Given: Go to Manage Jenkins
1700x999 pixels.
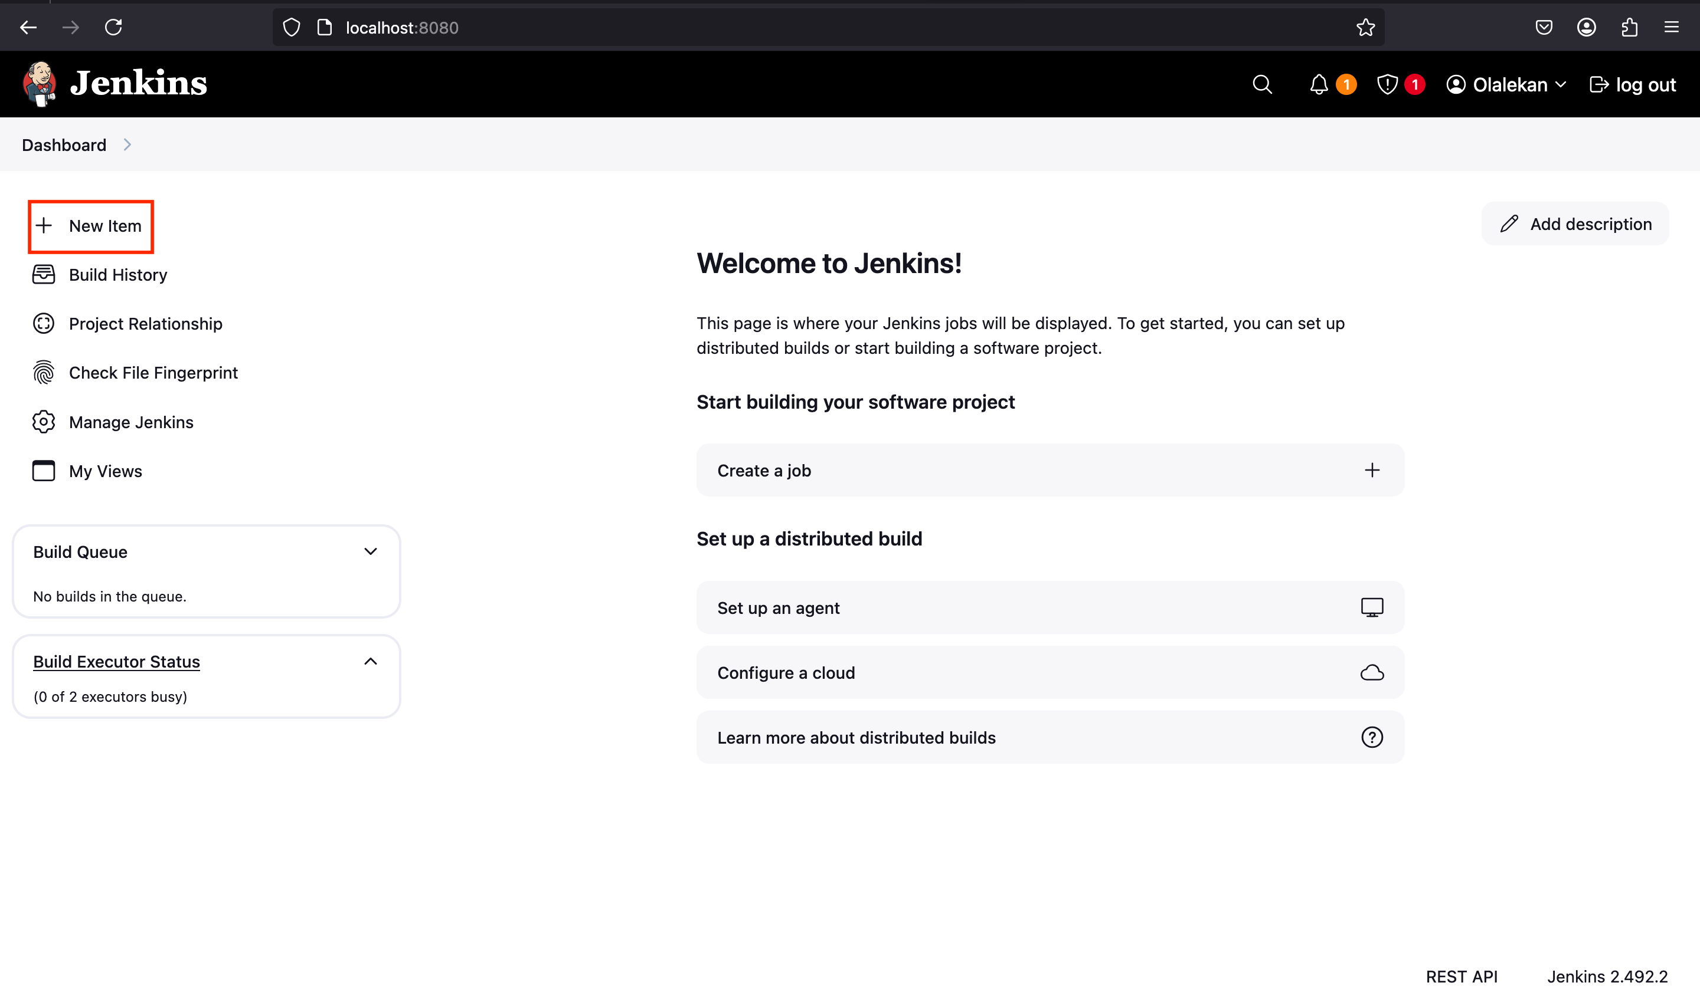Looking at the screenshot, I should [113, 422].
